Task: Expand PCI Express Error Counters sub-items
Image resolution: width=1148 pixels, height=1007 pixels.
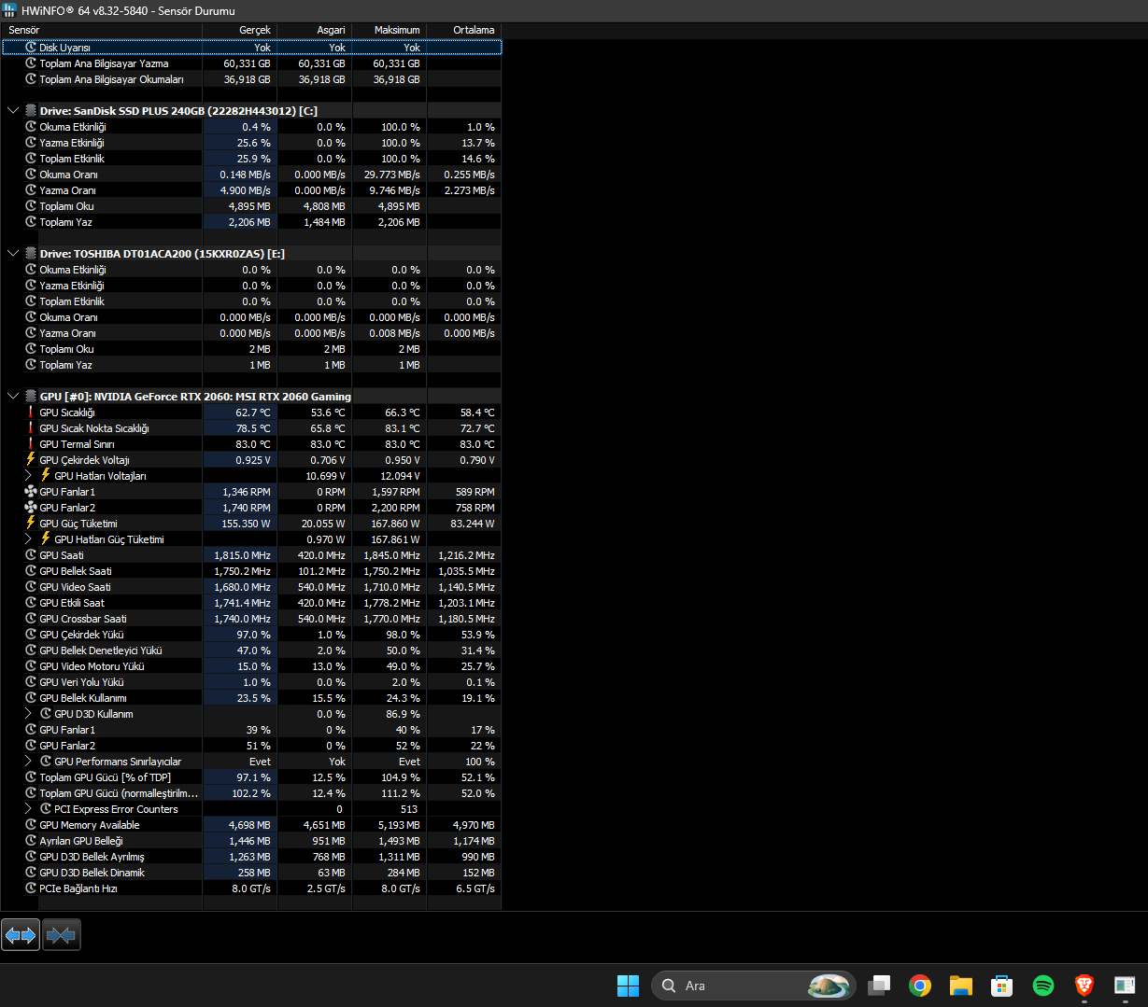Action: [x=28, y=809]
